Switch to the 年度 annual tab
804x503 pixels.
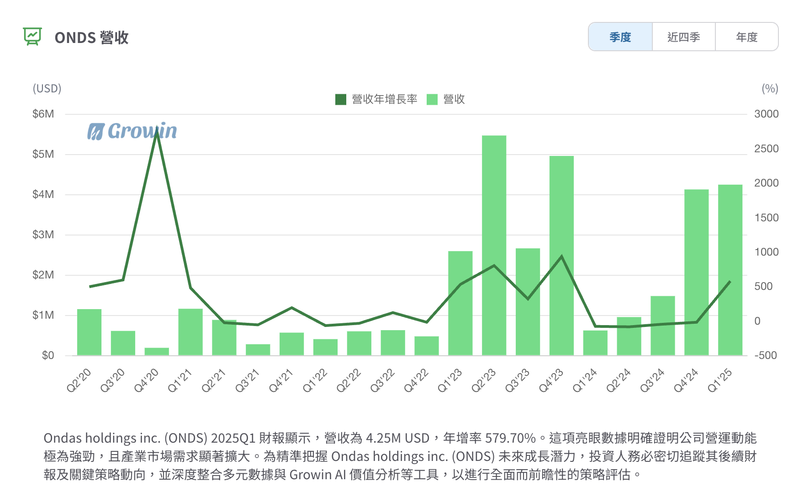coord(746,37)
